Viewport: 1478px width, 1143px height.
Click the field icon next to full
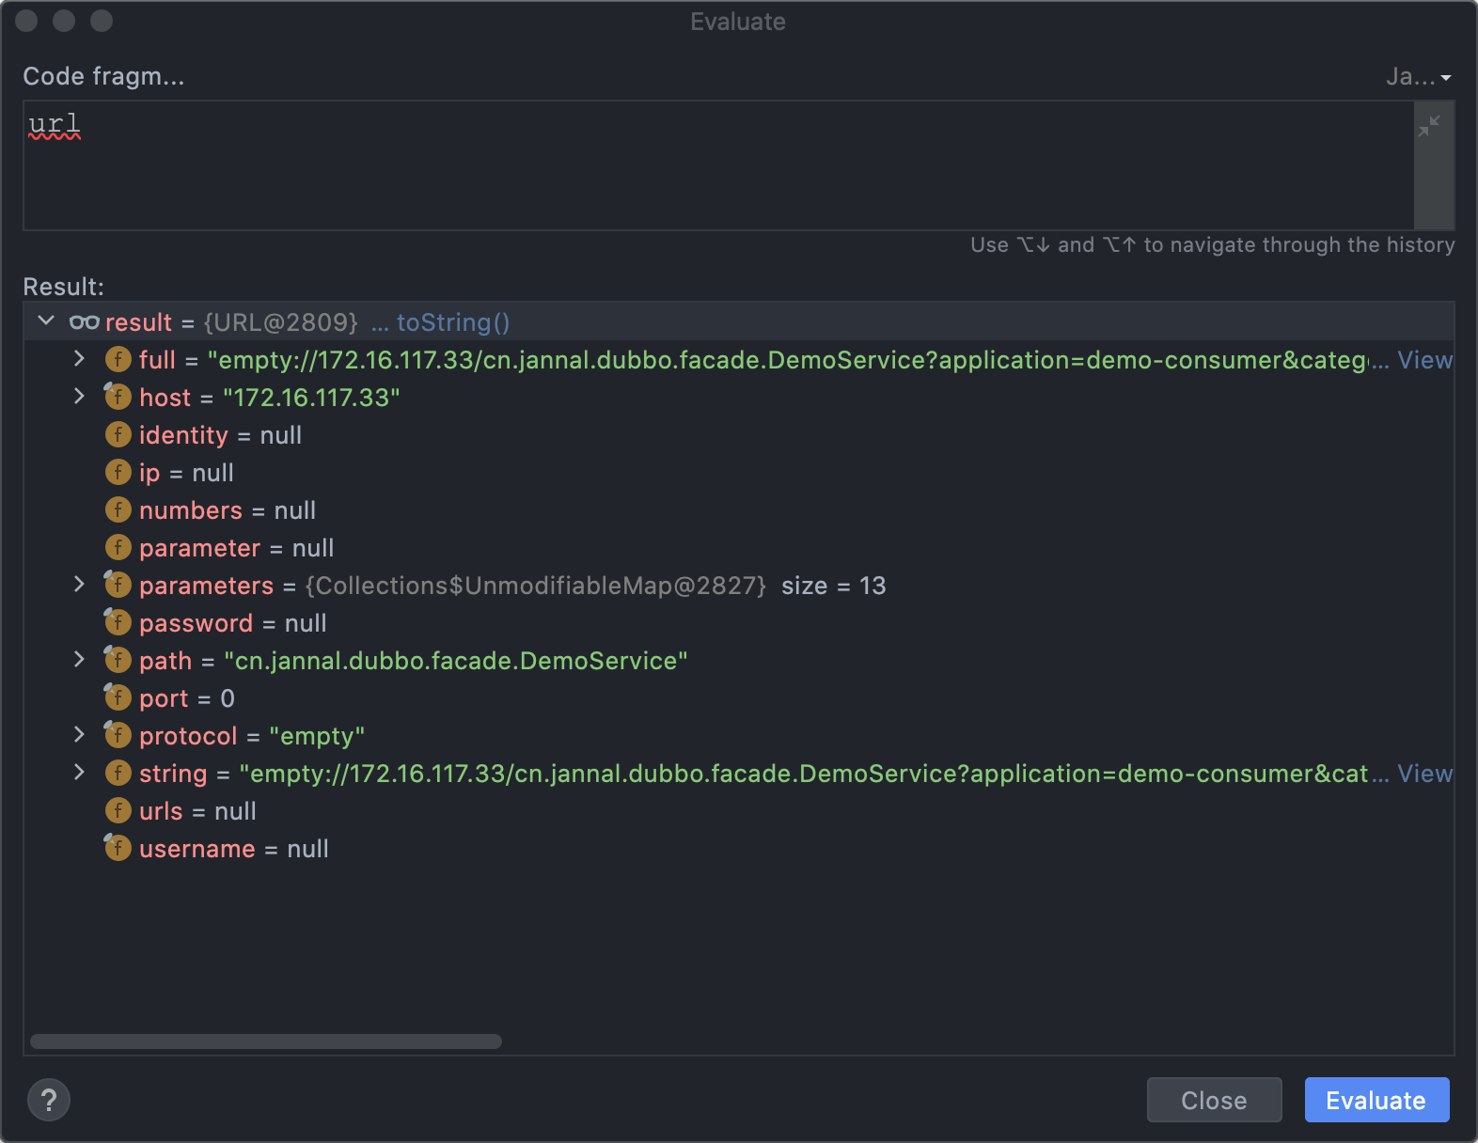pos(118,359)
